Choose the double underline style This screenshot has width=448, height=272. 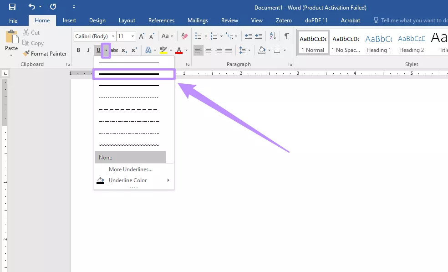pyautogui.click(x=129, y=74)
